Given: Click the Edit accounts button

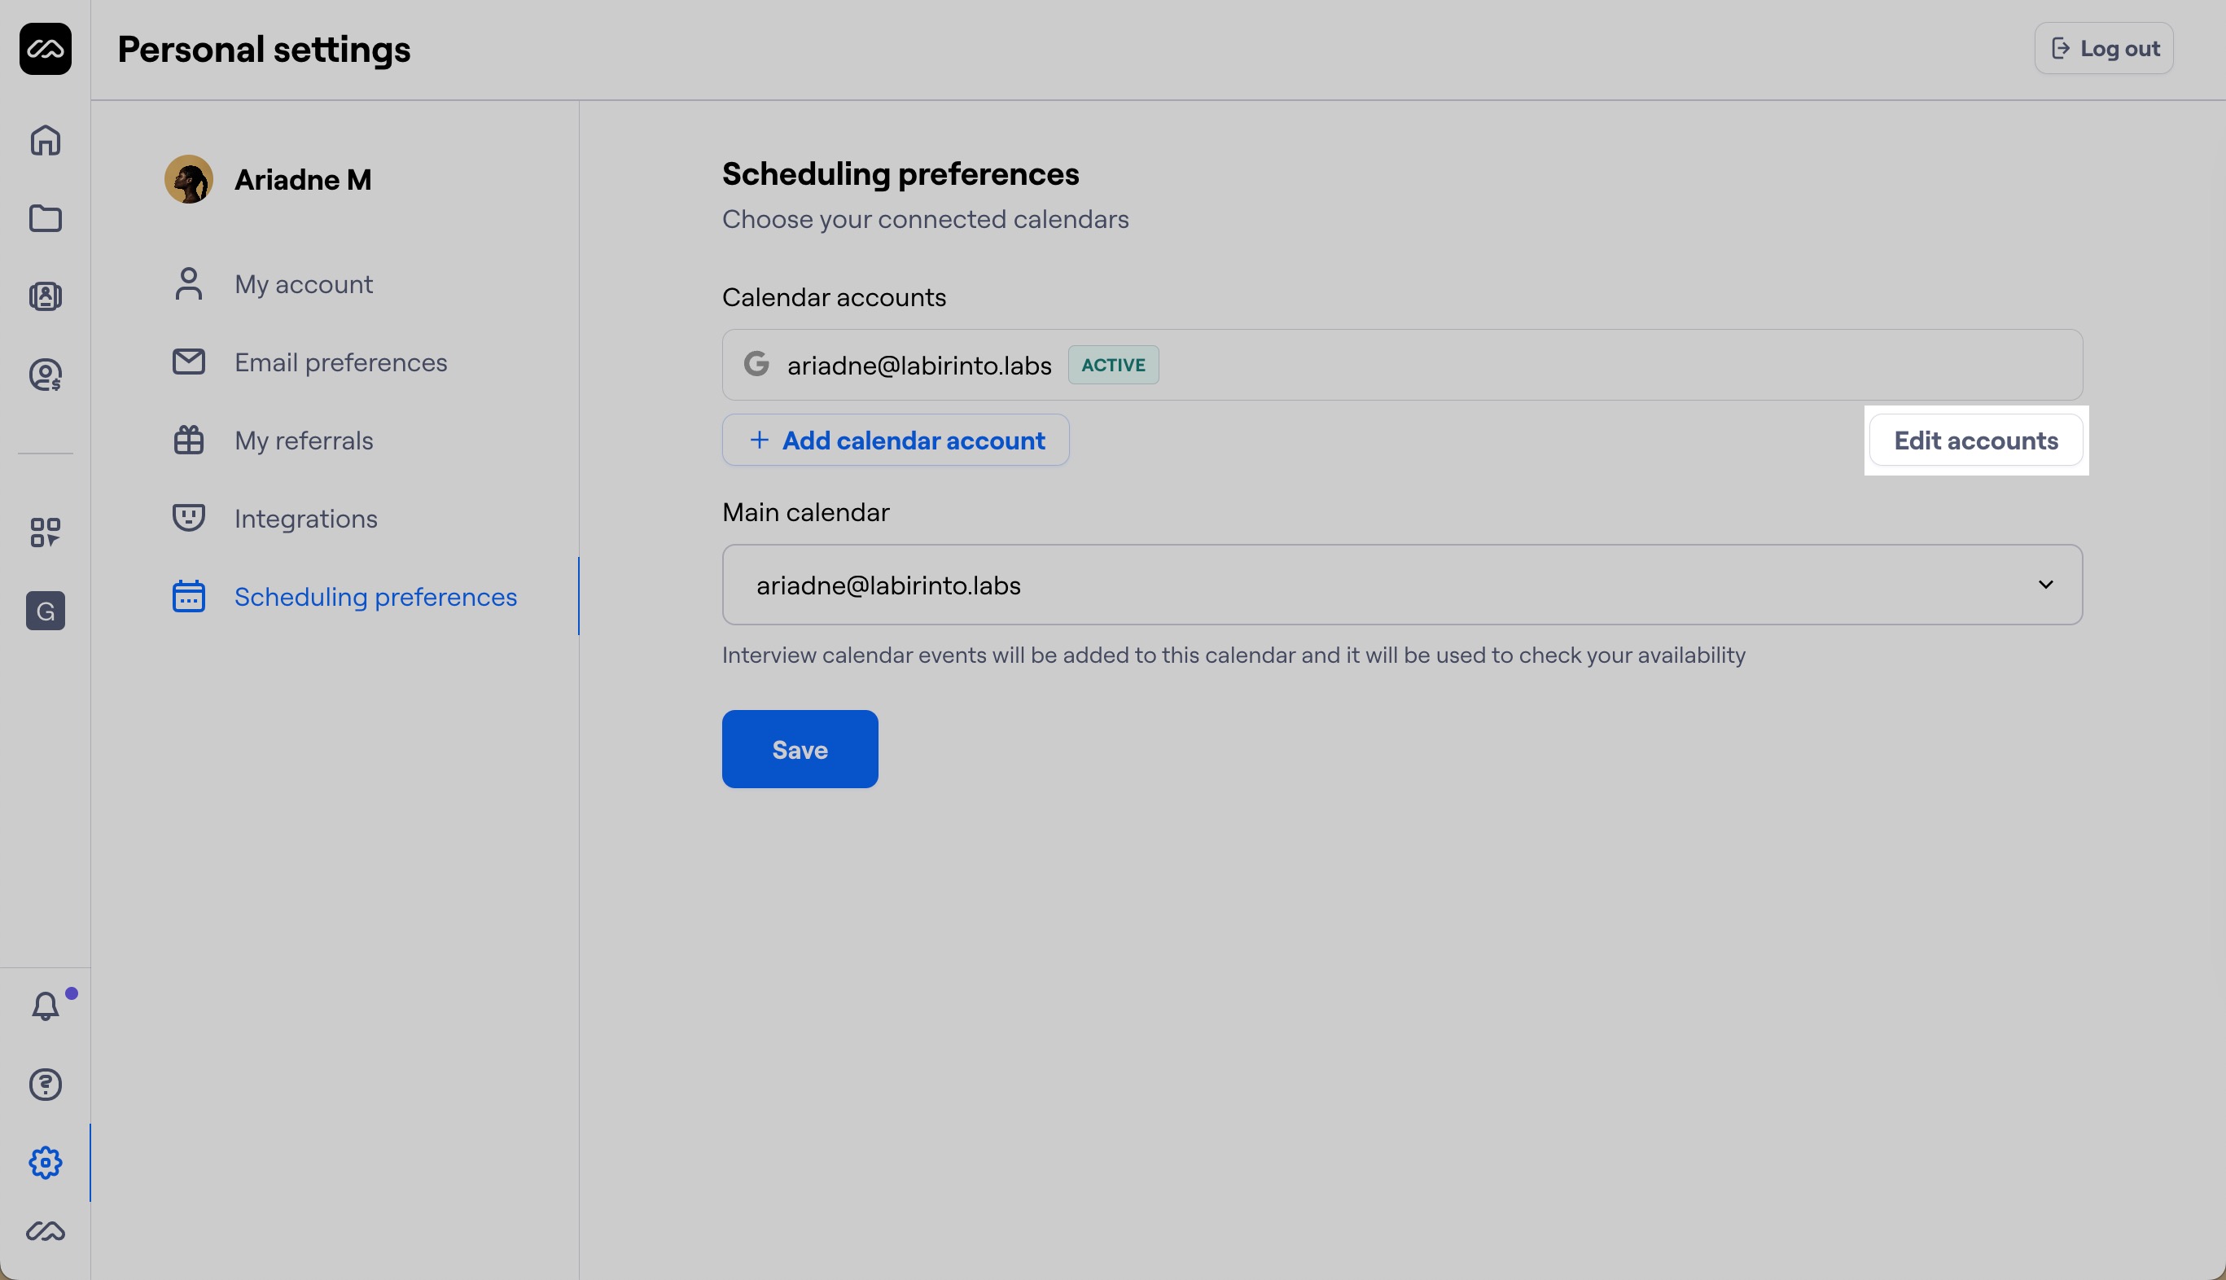Looking at the screenshot, I should point(1974,441).
